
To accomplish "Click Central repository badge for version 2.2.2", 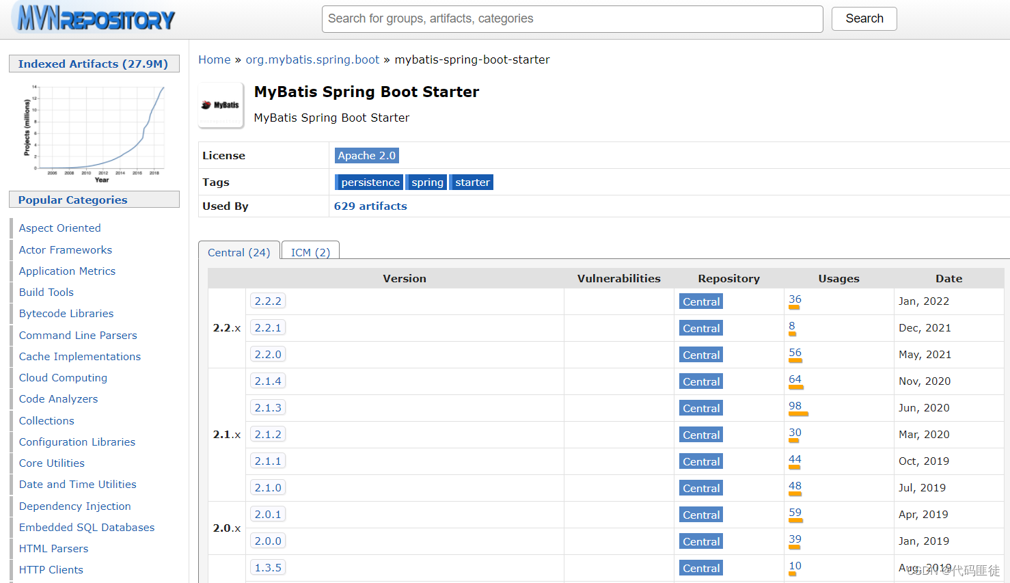I will pos(701,301).
